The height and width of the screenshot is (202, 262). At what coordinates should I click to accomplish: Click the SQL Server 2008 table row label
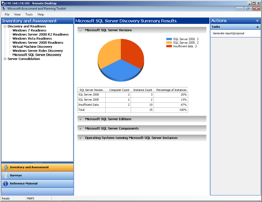(x=89, y=95)
